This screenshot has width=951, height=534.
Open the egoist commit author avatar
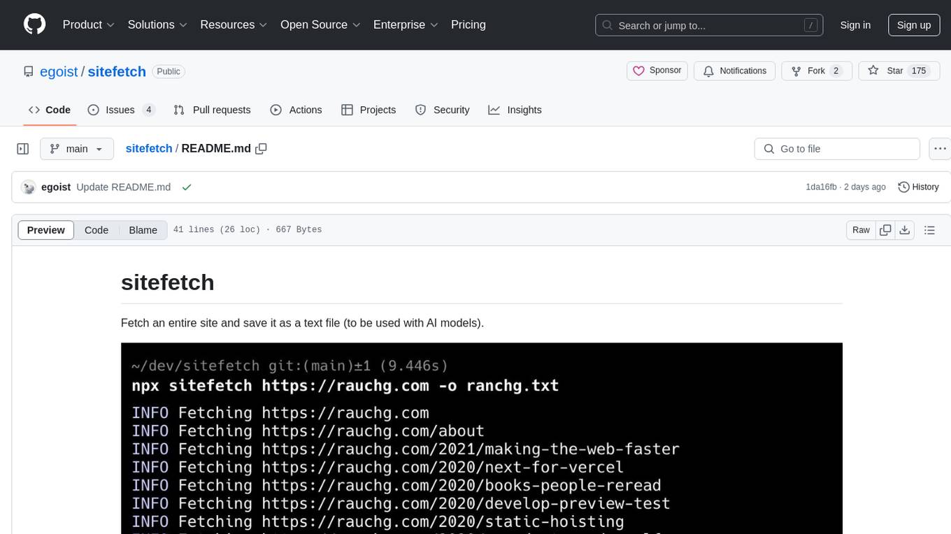[x=29, y=187]
